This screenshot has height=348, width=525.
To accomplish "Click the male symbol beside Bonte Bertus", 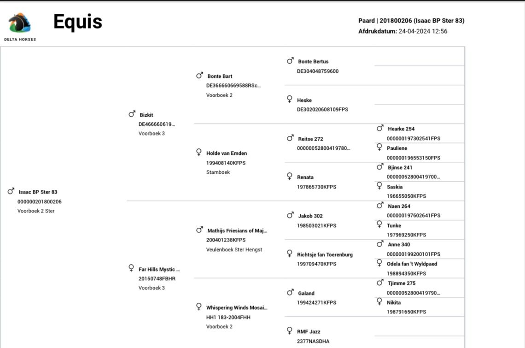I will (x=290, y=61).
